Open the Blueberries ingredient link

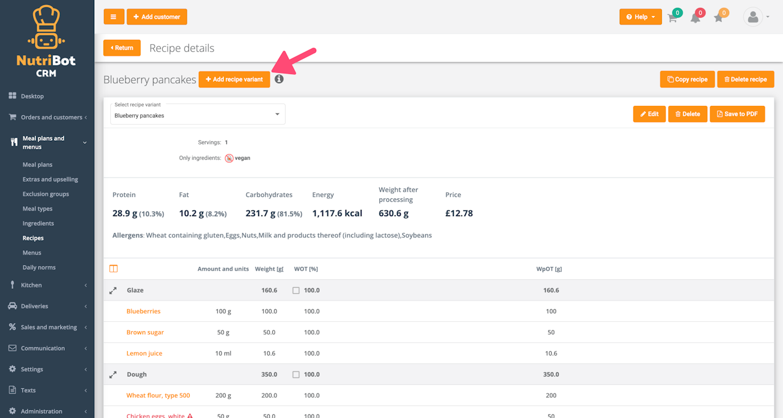(x=143, y=312)
